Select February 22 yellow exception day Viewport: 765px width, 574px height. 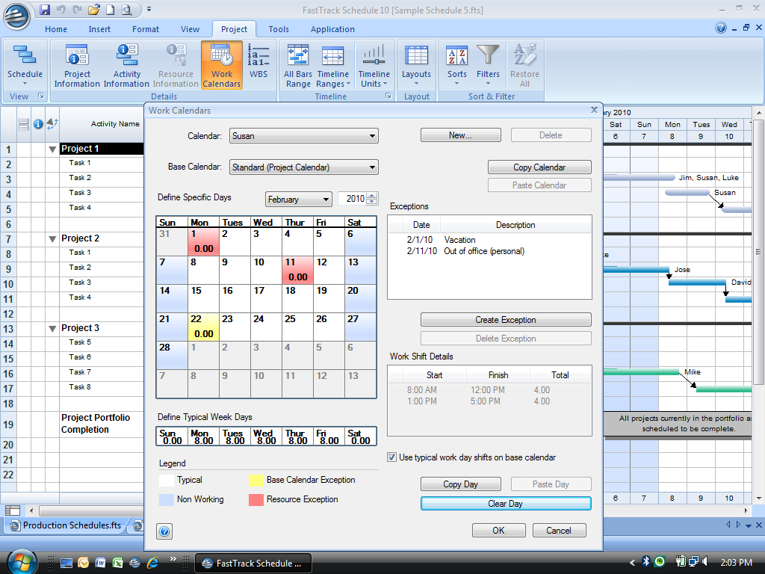click(203, 327)
